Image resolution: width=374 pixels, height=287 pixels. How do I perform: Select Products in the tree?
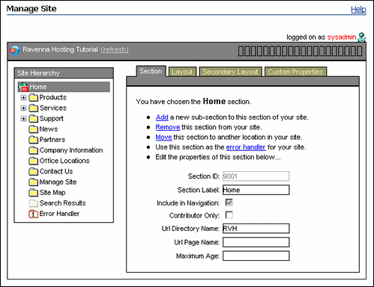tap(53, 97)
